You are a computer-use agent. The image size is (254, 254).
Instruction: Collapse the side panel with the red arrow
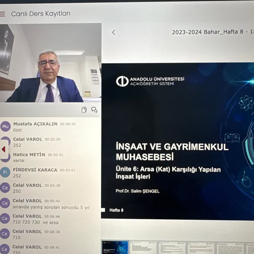pos(4,149)
